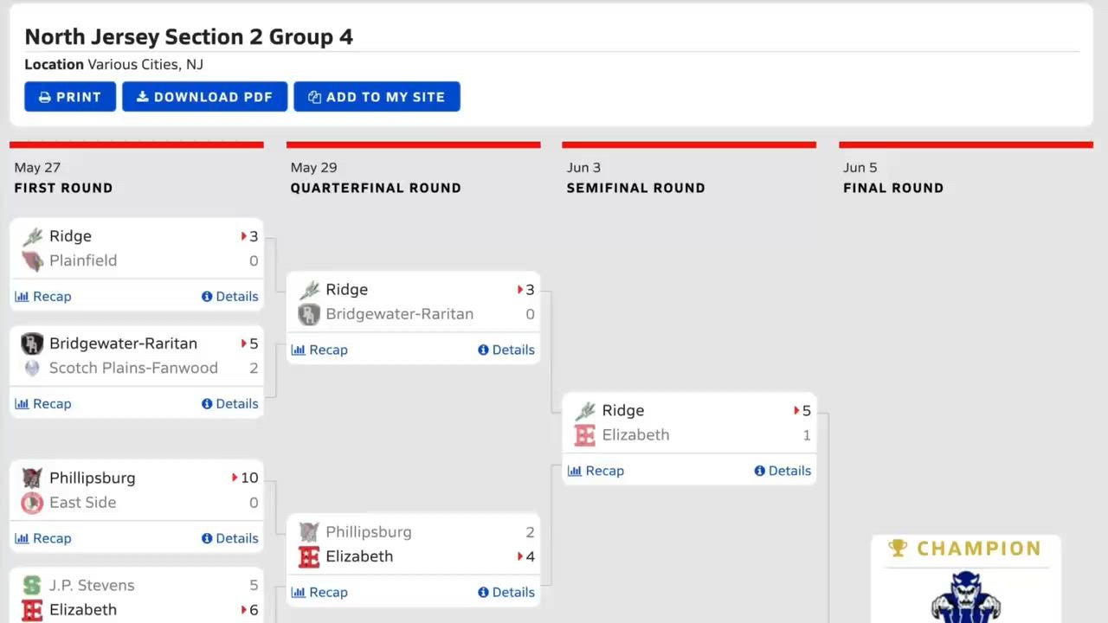Click the Bridgewater-Raritan shield logo
The image size is (1108, 623).
32,344
